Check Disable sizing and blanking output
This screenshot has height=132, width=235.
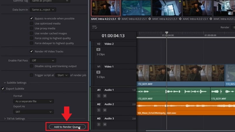pos(31,66)
